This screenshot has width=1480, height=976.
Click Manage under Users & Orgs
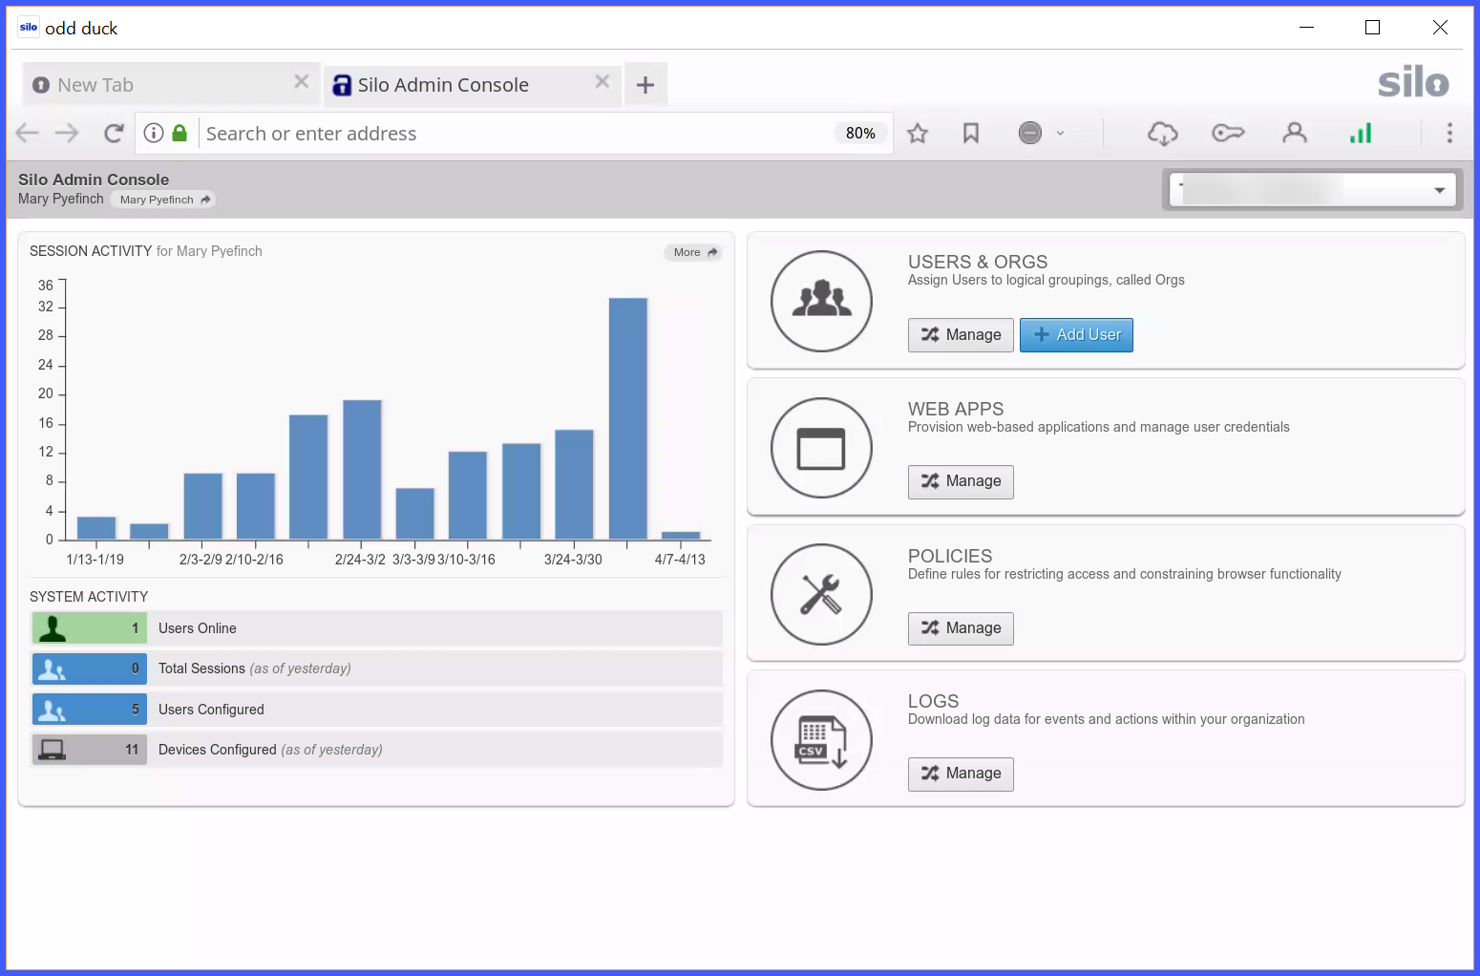tap(961, 335)
